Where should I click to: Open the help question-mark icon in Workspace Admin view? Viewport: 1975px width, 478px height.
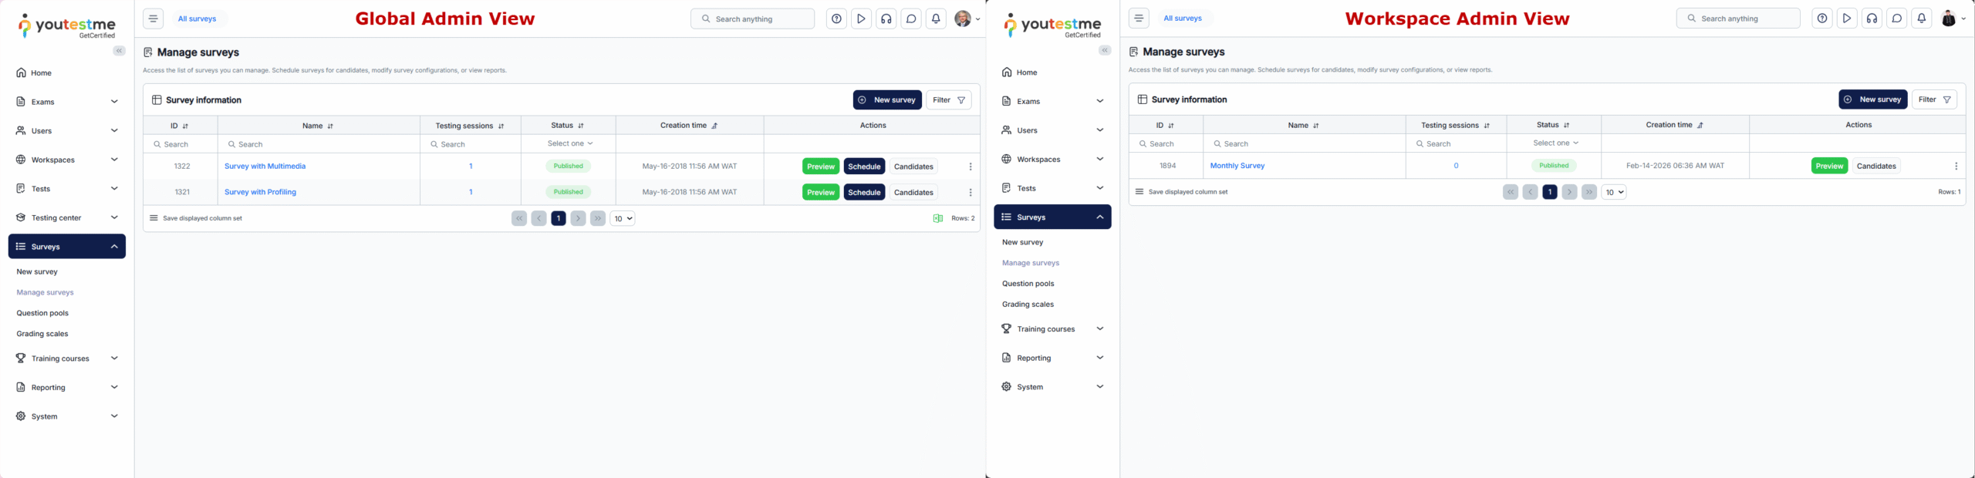pos(1821,19)
